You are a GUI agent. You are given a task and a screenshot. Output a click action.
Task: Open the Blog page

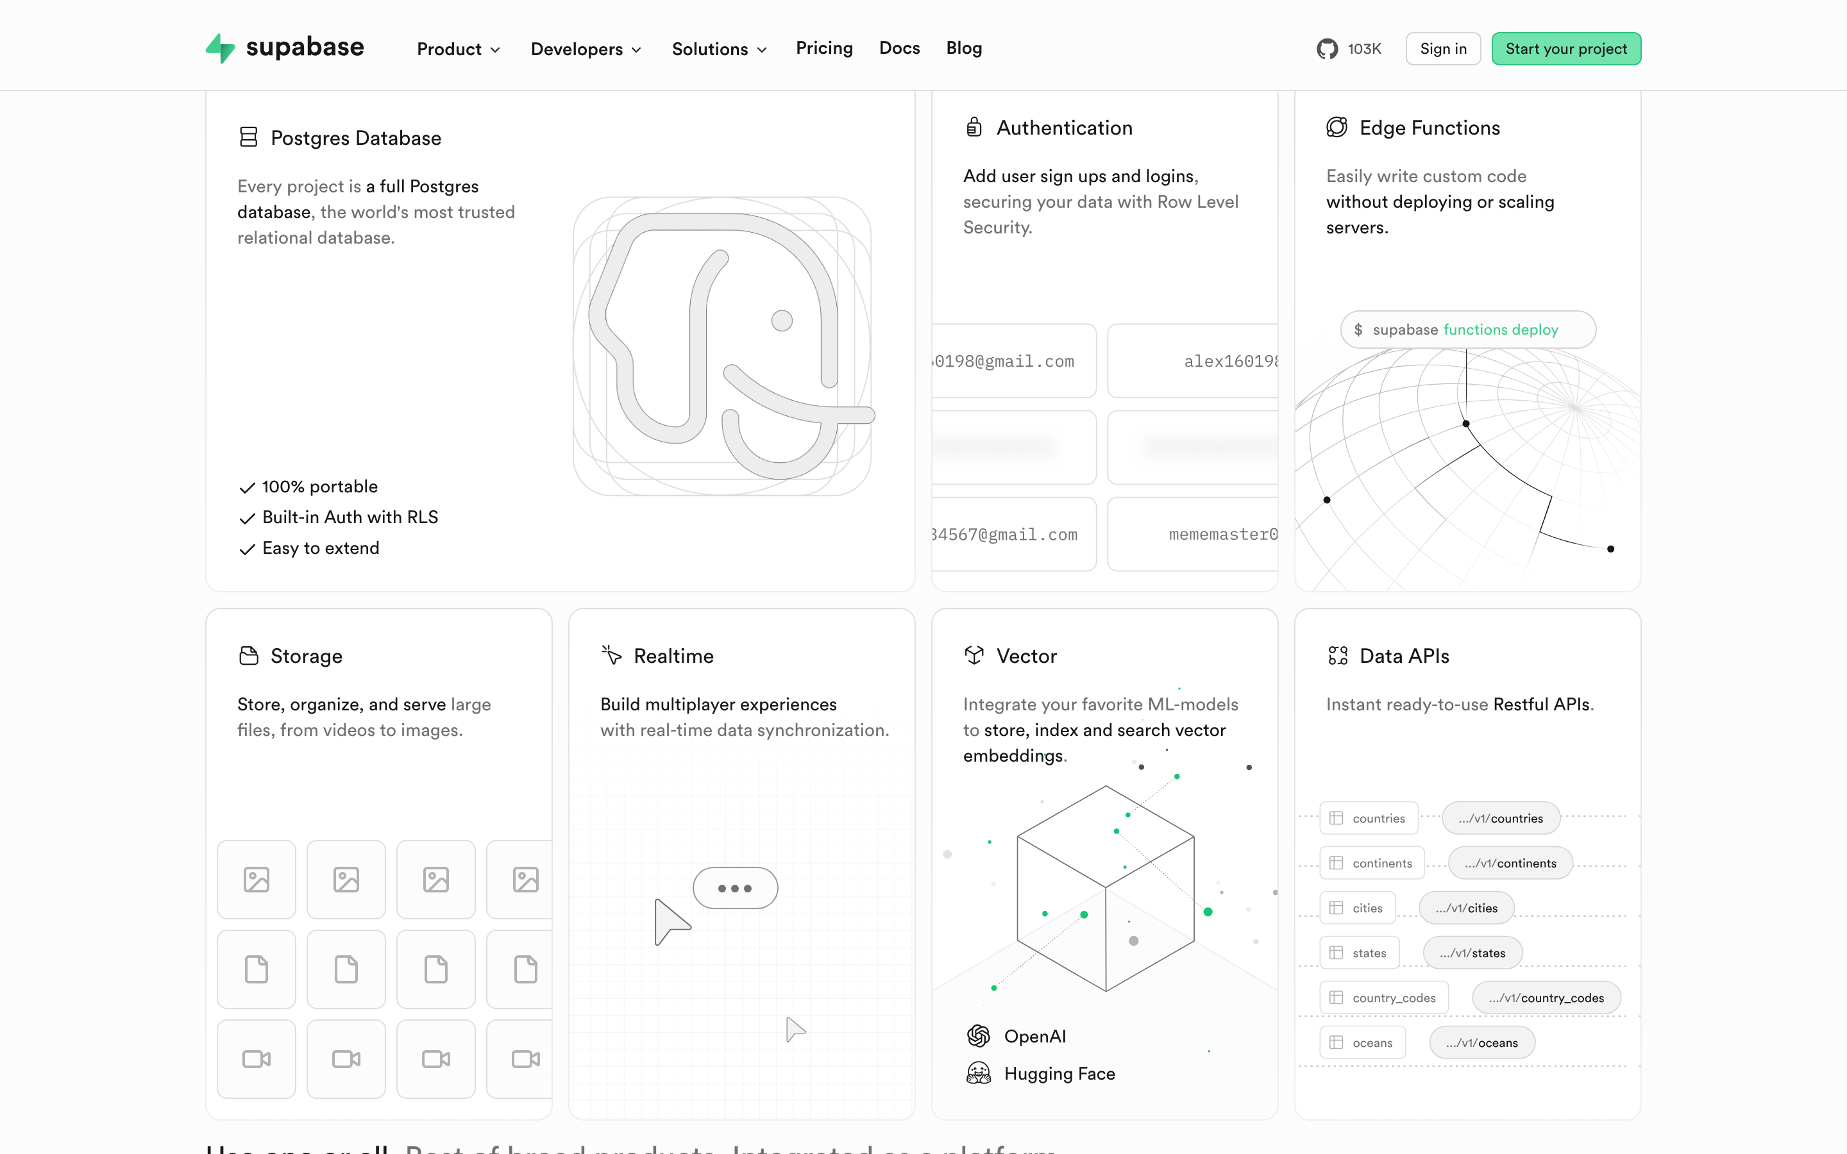[x=964, y=48]
